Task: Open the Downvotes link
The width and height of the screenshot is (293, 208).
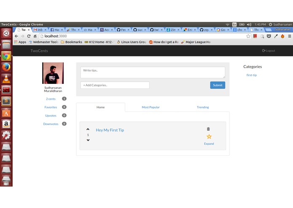Action: [x=51, y=124]
